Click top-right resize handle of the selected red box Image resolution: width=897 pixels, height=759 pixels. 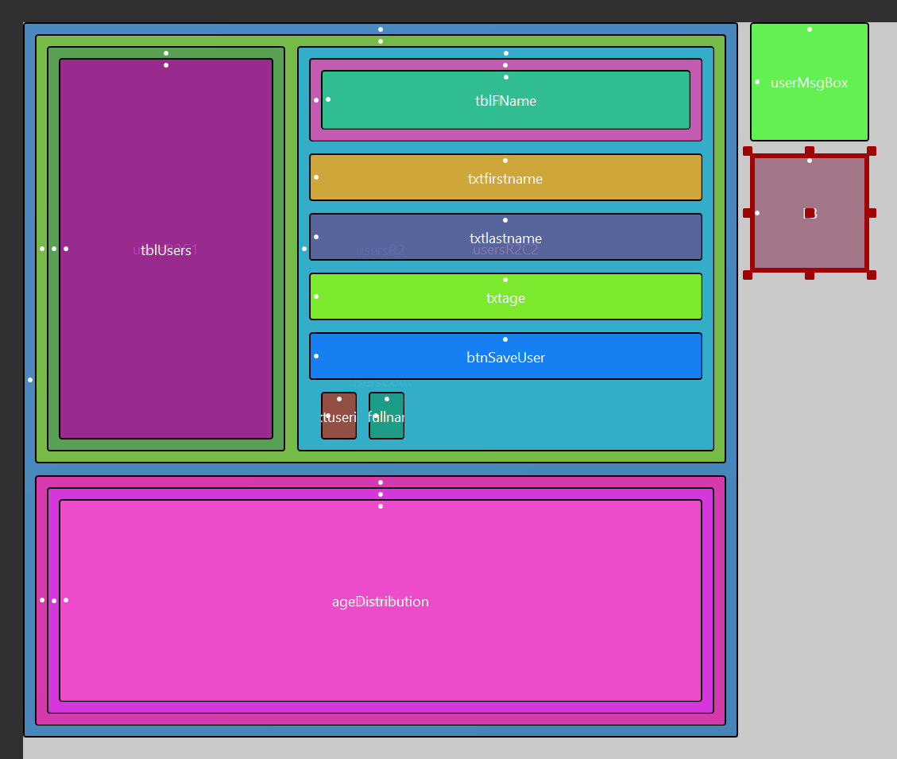pyautogui.click(x=872, y=151)
